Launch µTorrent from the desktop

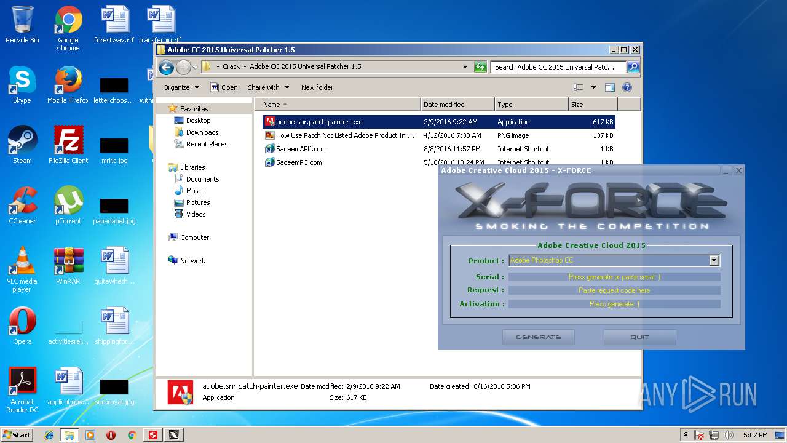click(68, 206)
